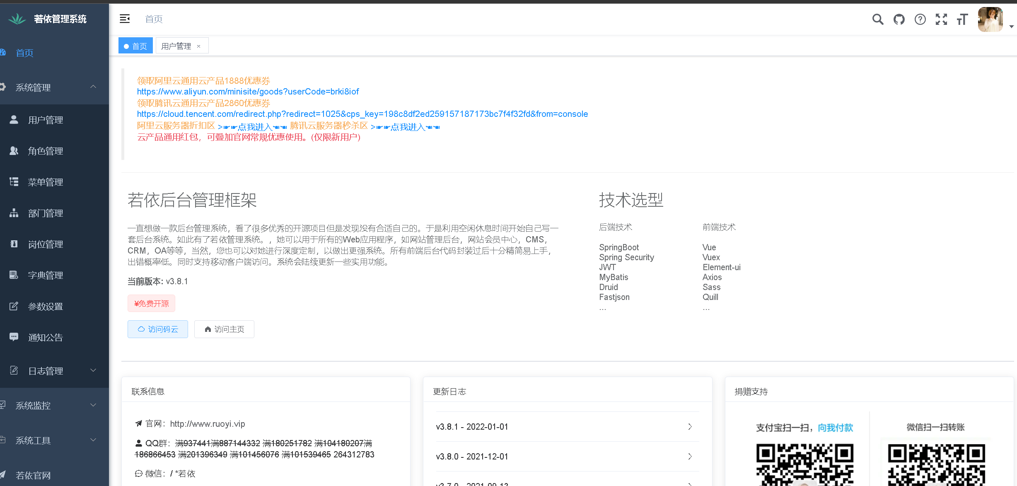Toggle fullscreen mode icon
The height and width of the screenshot is (486, 1017).
(x=941, y=19)
